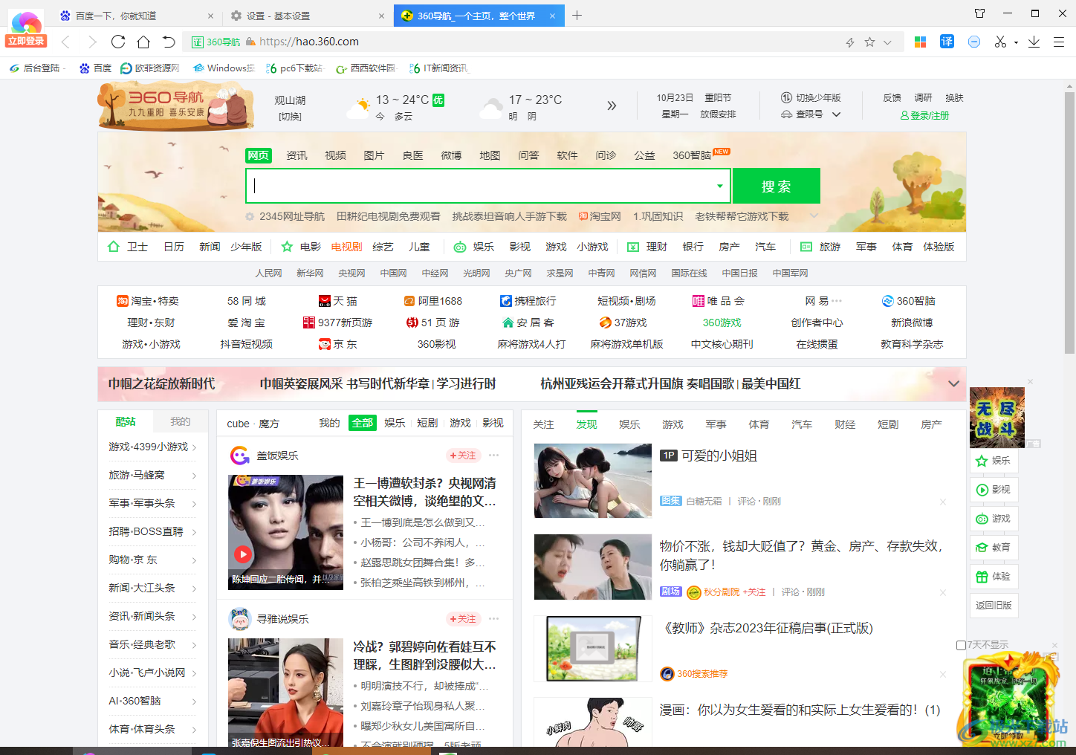Click the 卫士 home icon in category bar
The height and width of the screenshot is (755, 1076).
point(114,247)
